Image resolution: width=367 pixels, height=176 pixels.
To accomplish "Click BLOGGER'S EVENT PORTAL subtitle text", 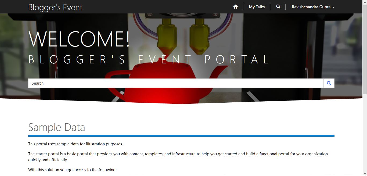I will point(149,60).
